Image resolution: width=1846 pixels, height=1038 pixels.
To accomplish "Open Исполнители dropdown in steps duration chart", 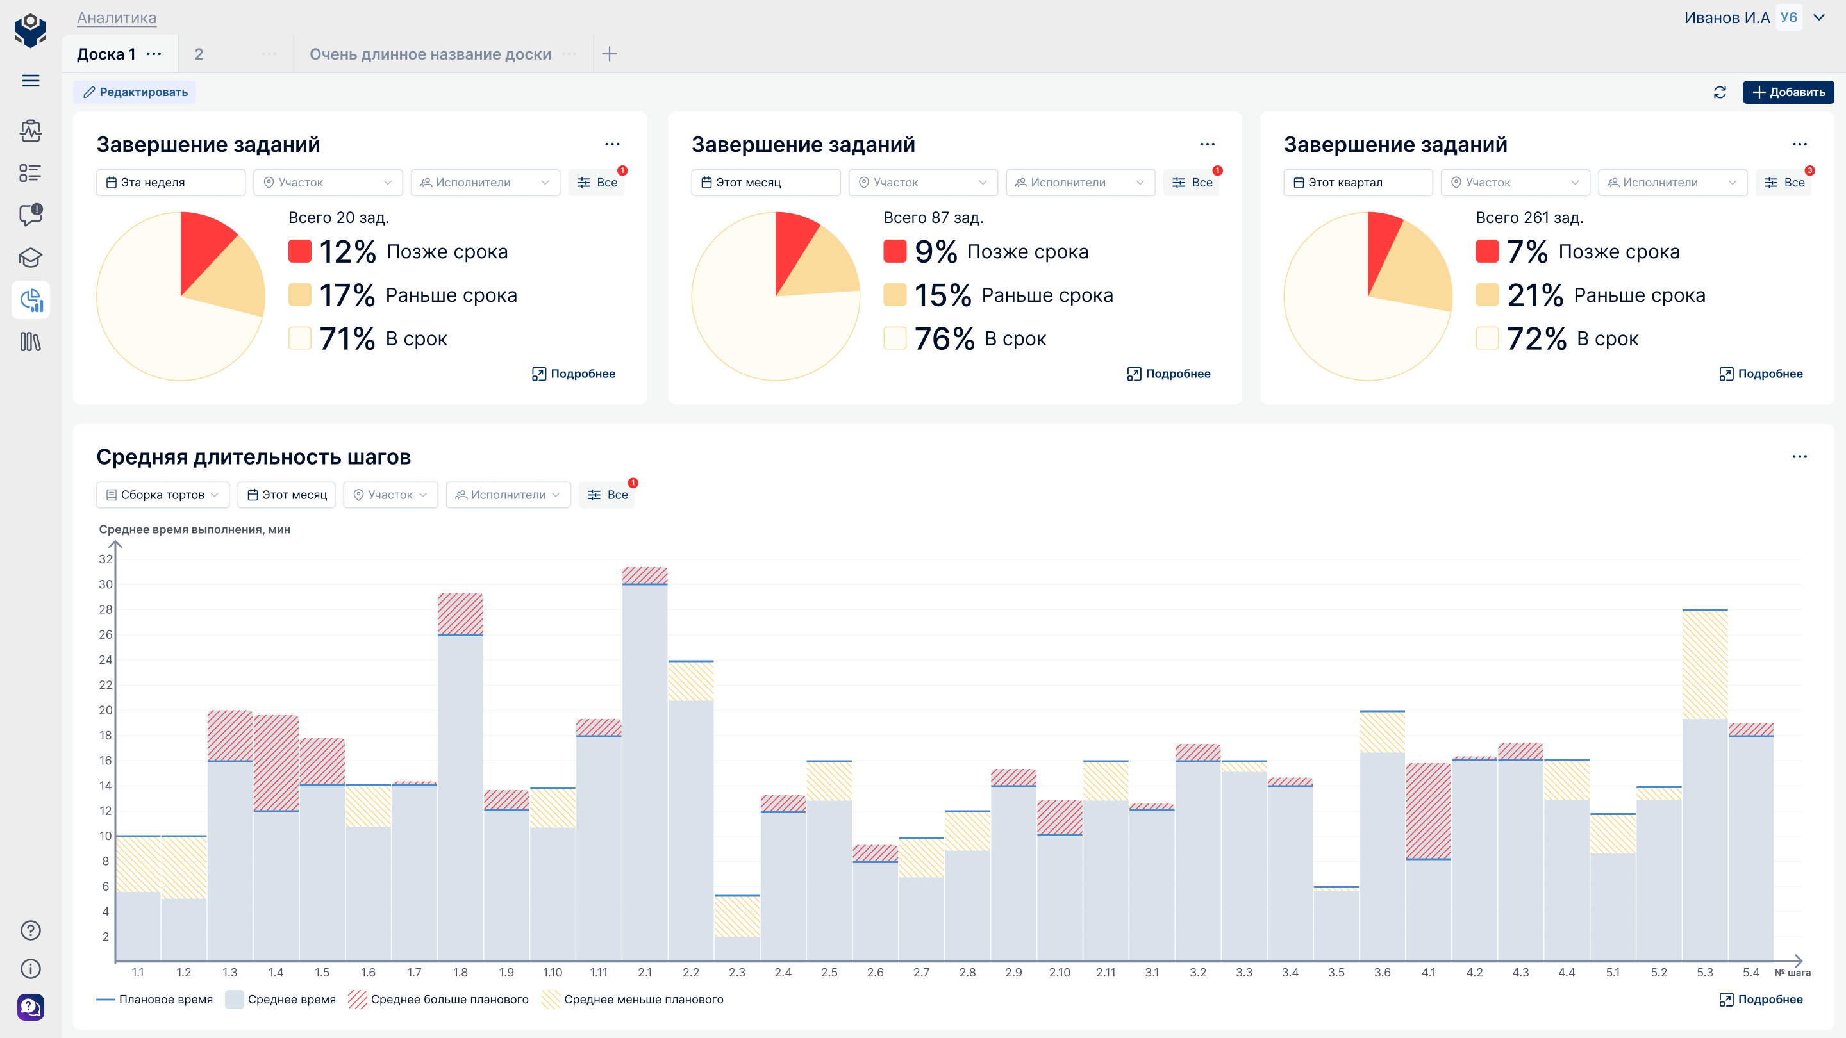I will (508, 495).
